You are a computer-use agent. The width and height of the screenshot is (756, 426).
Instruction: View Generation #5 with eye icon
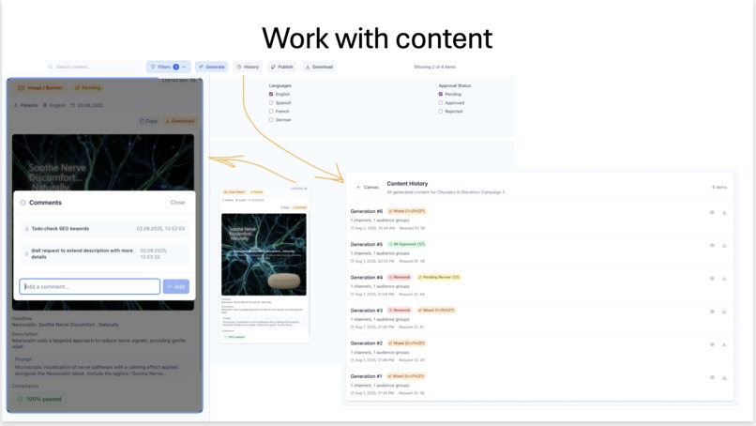click(x=712, y=245)
